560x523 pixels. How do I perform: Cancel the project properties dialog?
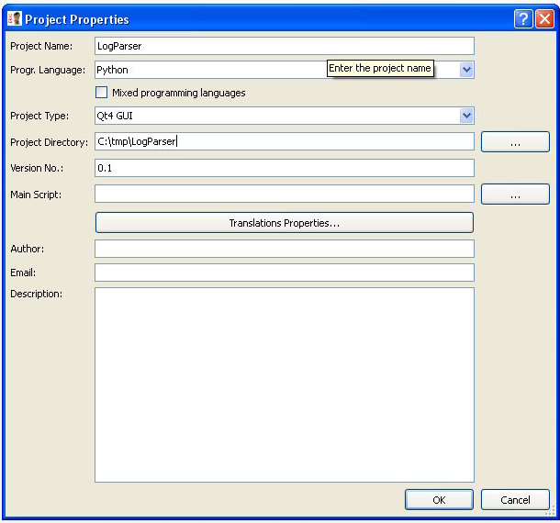(x=515, y=500)
